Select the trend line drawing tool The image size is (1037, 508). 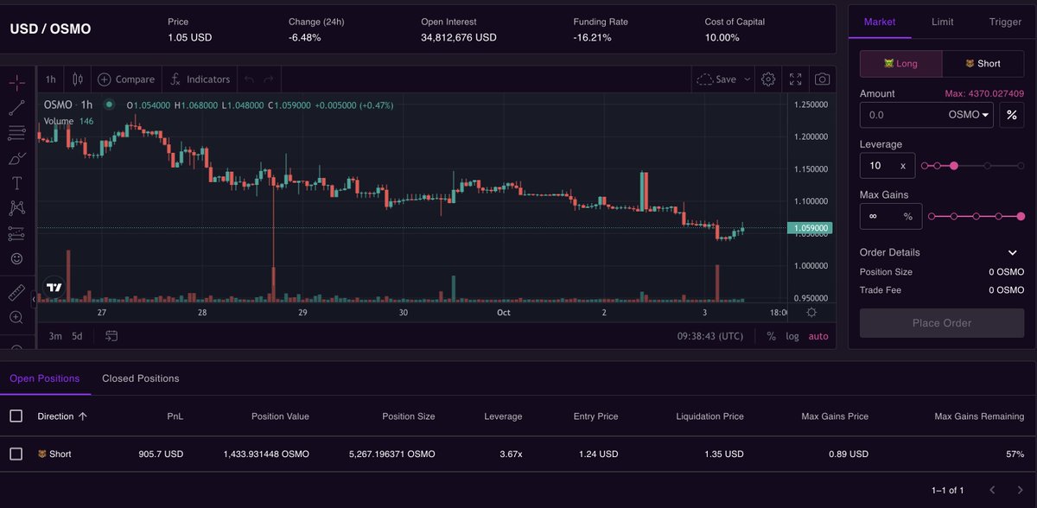coord(17,107)
